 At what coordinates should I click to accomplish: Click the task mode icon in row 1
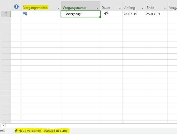(x=25, y=14)
